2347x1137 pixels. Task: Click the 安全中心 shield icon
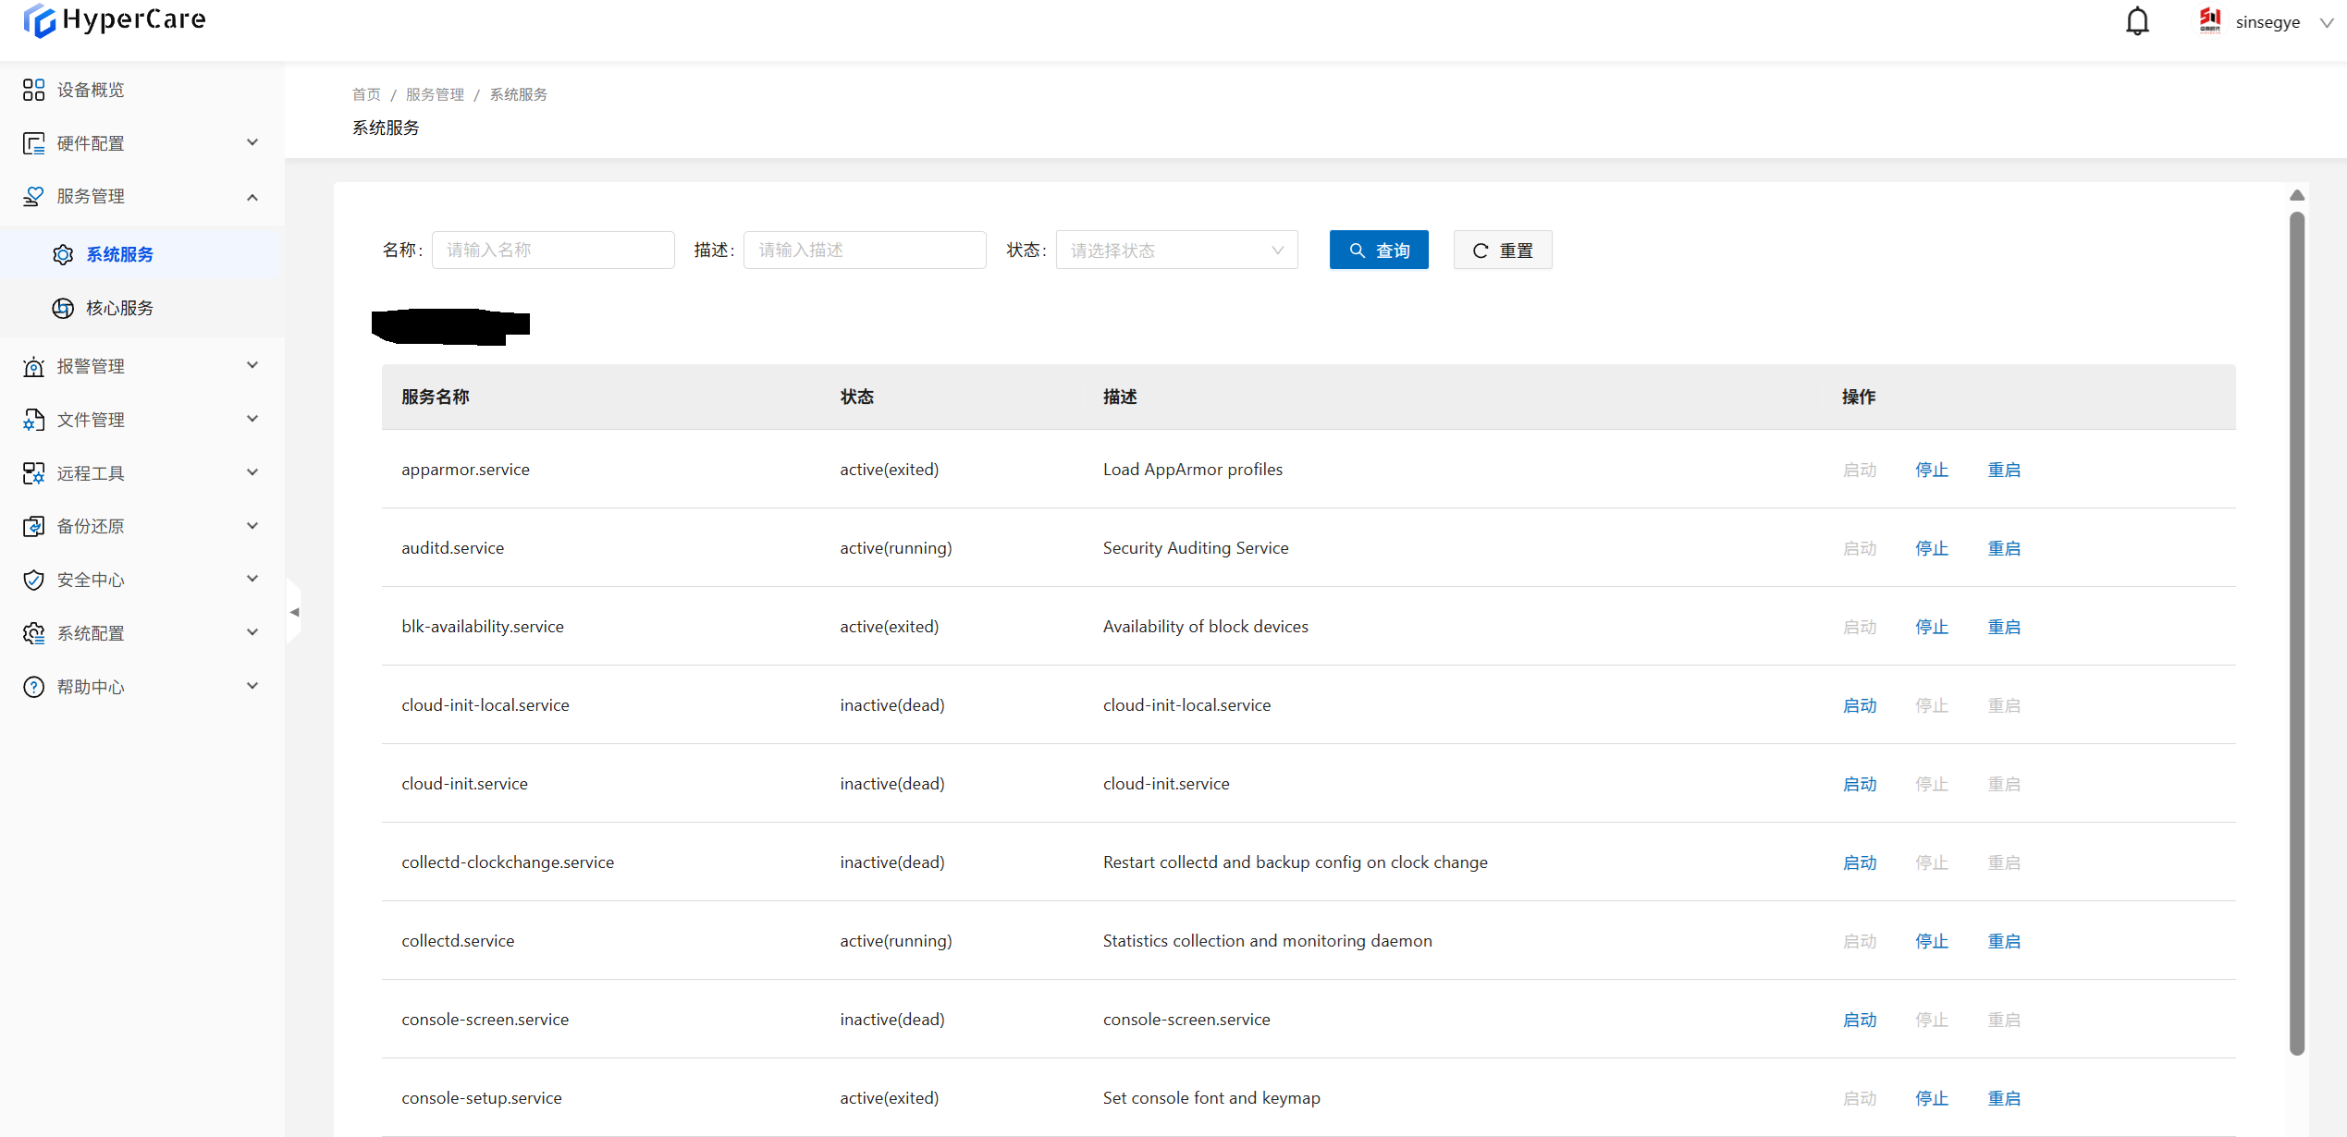33,580
